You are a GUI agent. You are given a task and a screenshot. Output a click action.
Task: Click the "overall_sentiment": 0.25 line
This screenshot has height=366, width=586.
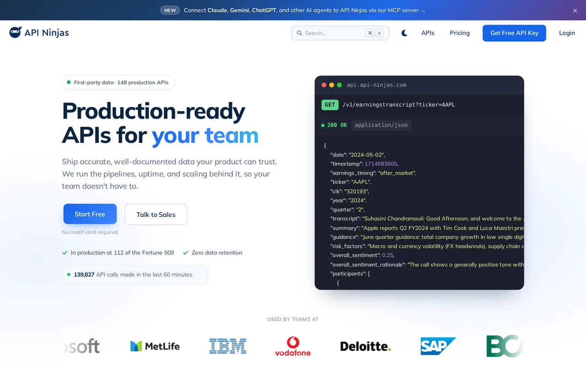(362, 255)
